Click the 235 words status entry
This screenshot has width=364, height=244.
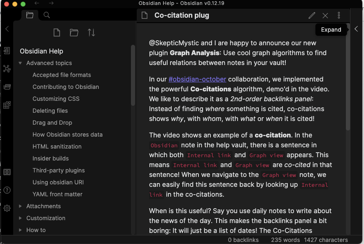(x=285, y=240)
